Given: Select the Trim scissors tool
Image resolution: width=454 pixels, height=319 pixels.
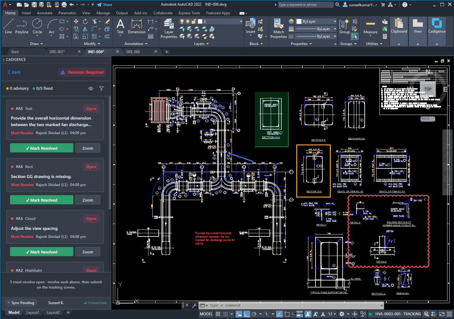Looking at the screenshot, I should click(94, 21).
